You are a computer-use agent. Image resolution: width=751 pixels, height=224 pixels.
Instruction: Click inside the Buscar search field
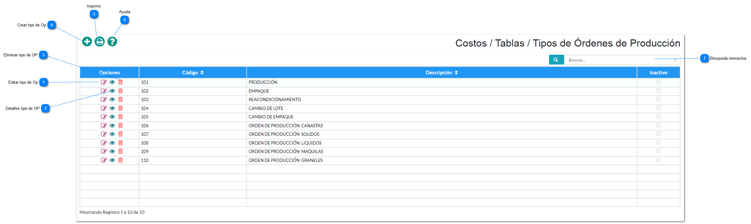point(619,60)
